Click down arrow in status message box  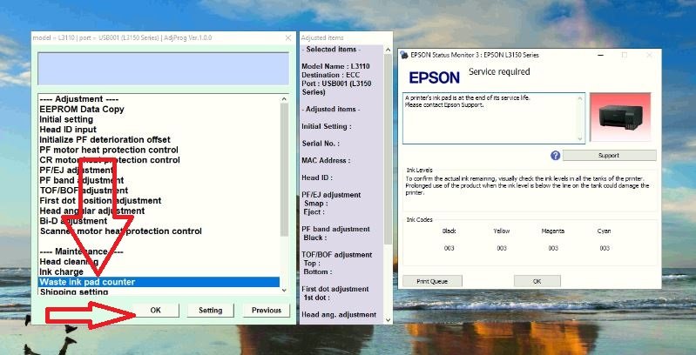[581, 138]
